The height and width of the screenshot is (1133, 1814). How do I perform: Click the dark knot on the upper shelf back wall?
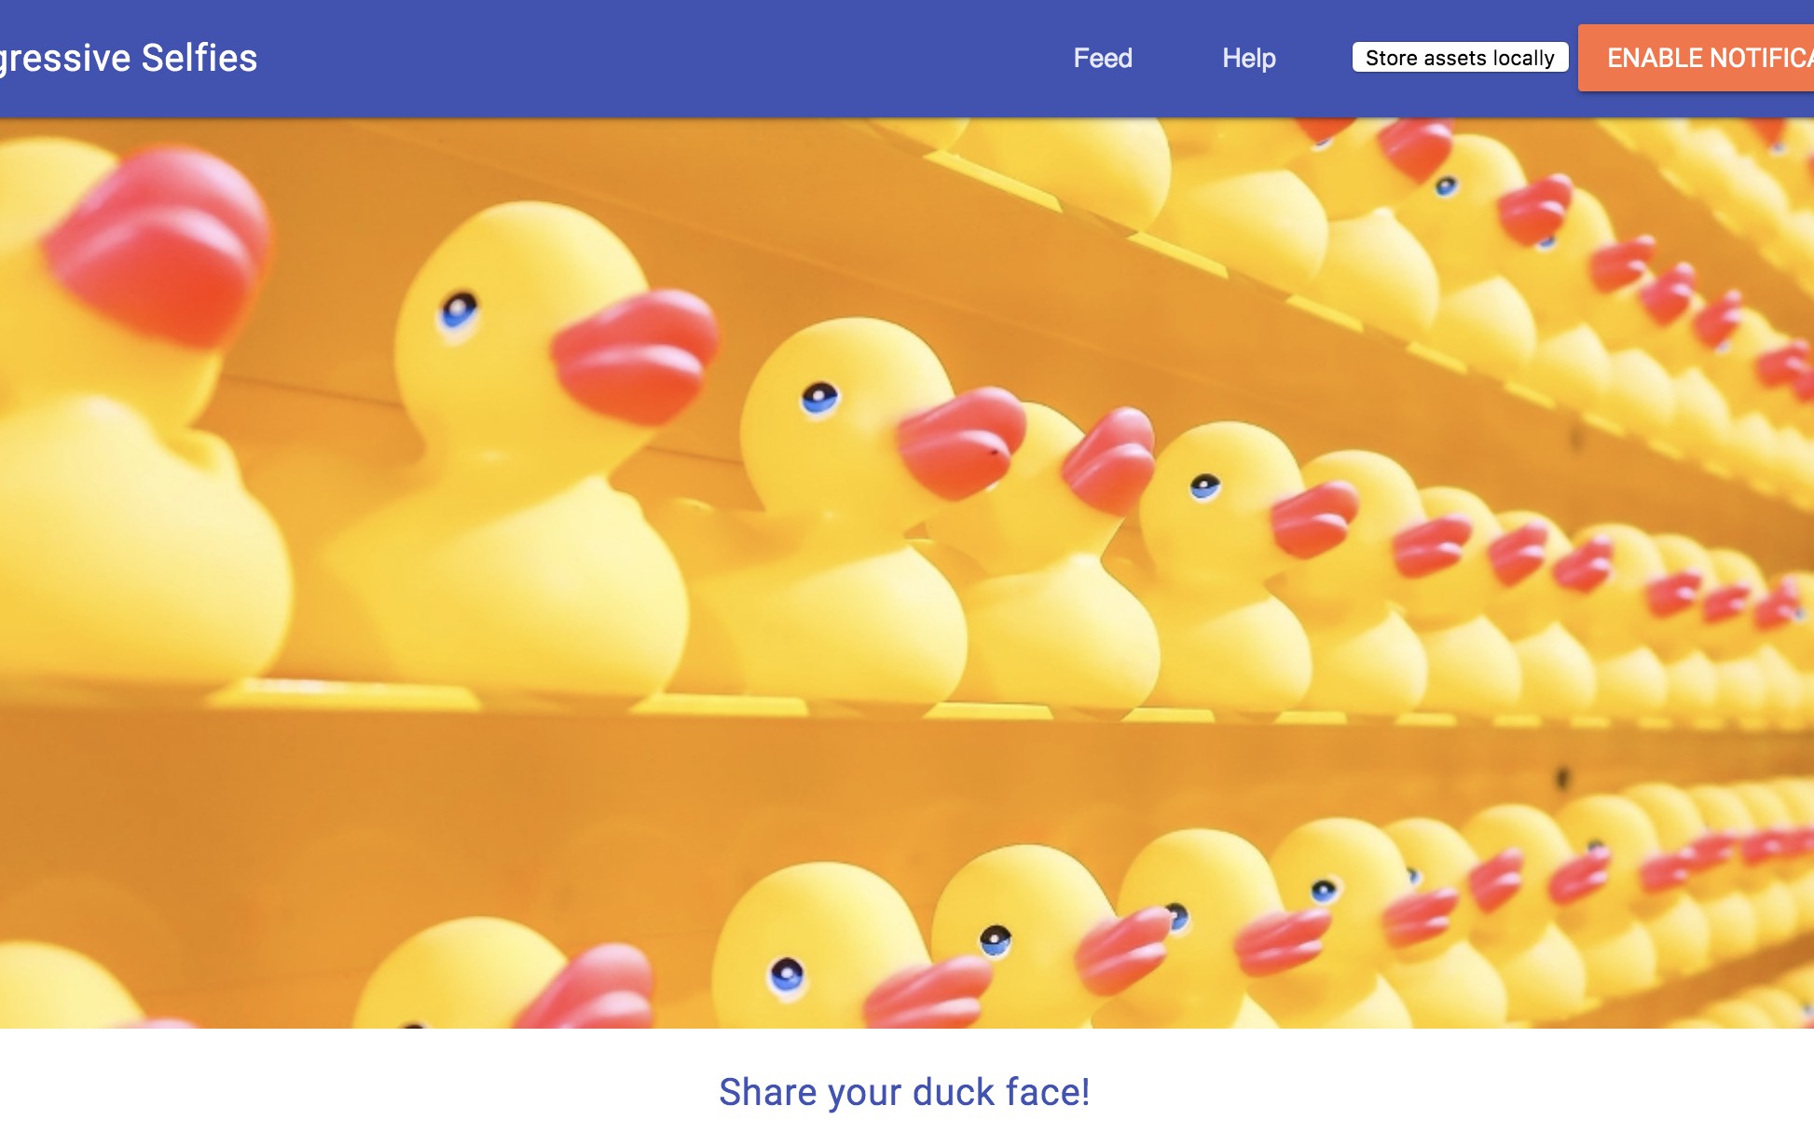(1577, 436)
